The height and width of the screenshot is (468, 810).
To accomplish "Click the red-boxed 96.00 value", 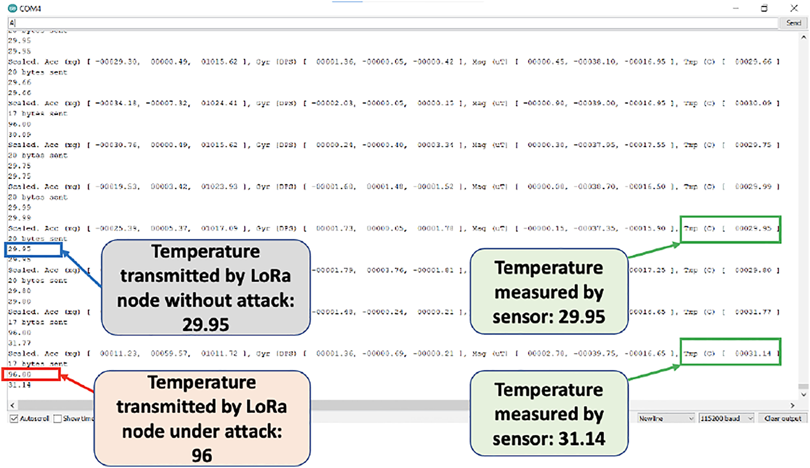I will pos(20,375).
